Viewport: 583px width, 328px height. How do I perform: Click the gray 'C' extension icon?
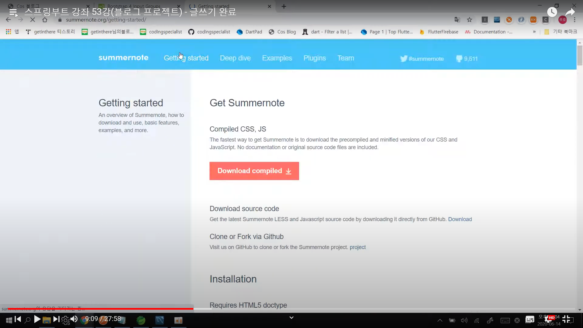pyautogui.click(x=546, y=20)
